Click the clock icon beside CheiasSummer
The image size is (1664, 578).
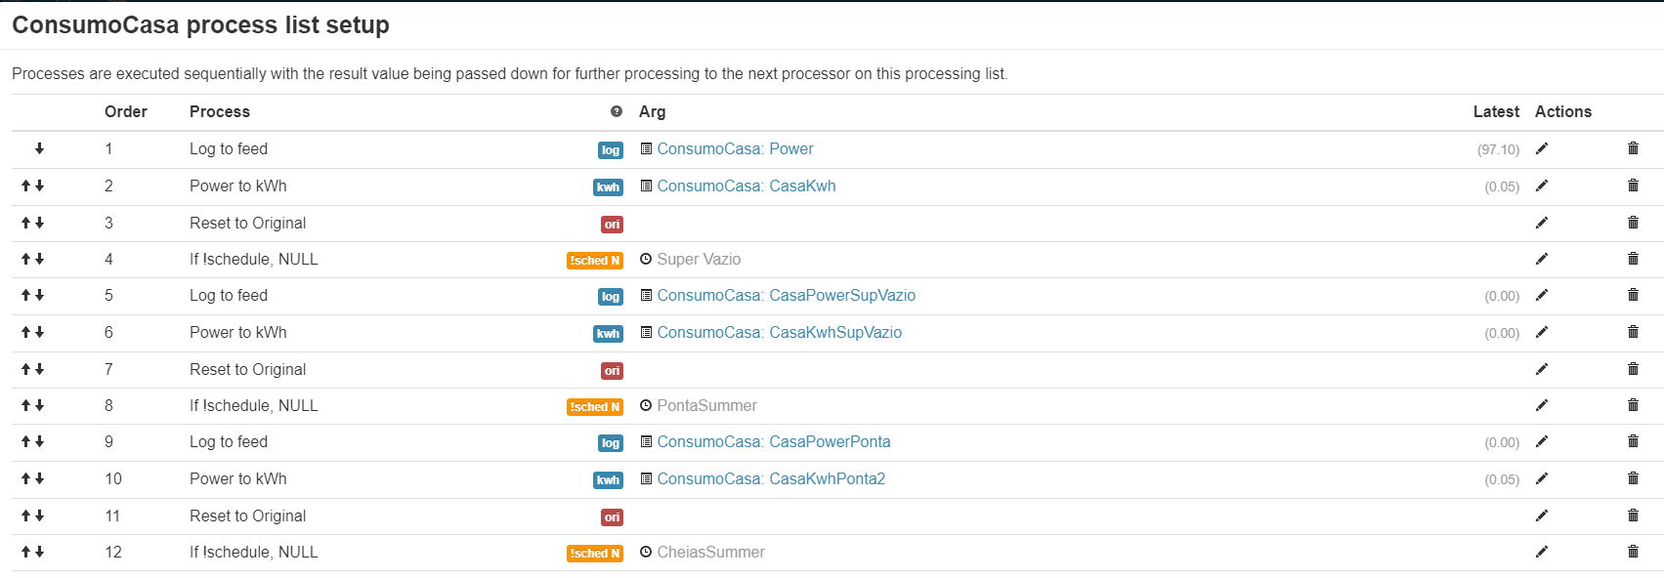coord(645,552)
